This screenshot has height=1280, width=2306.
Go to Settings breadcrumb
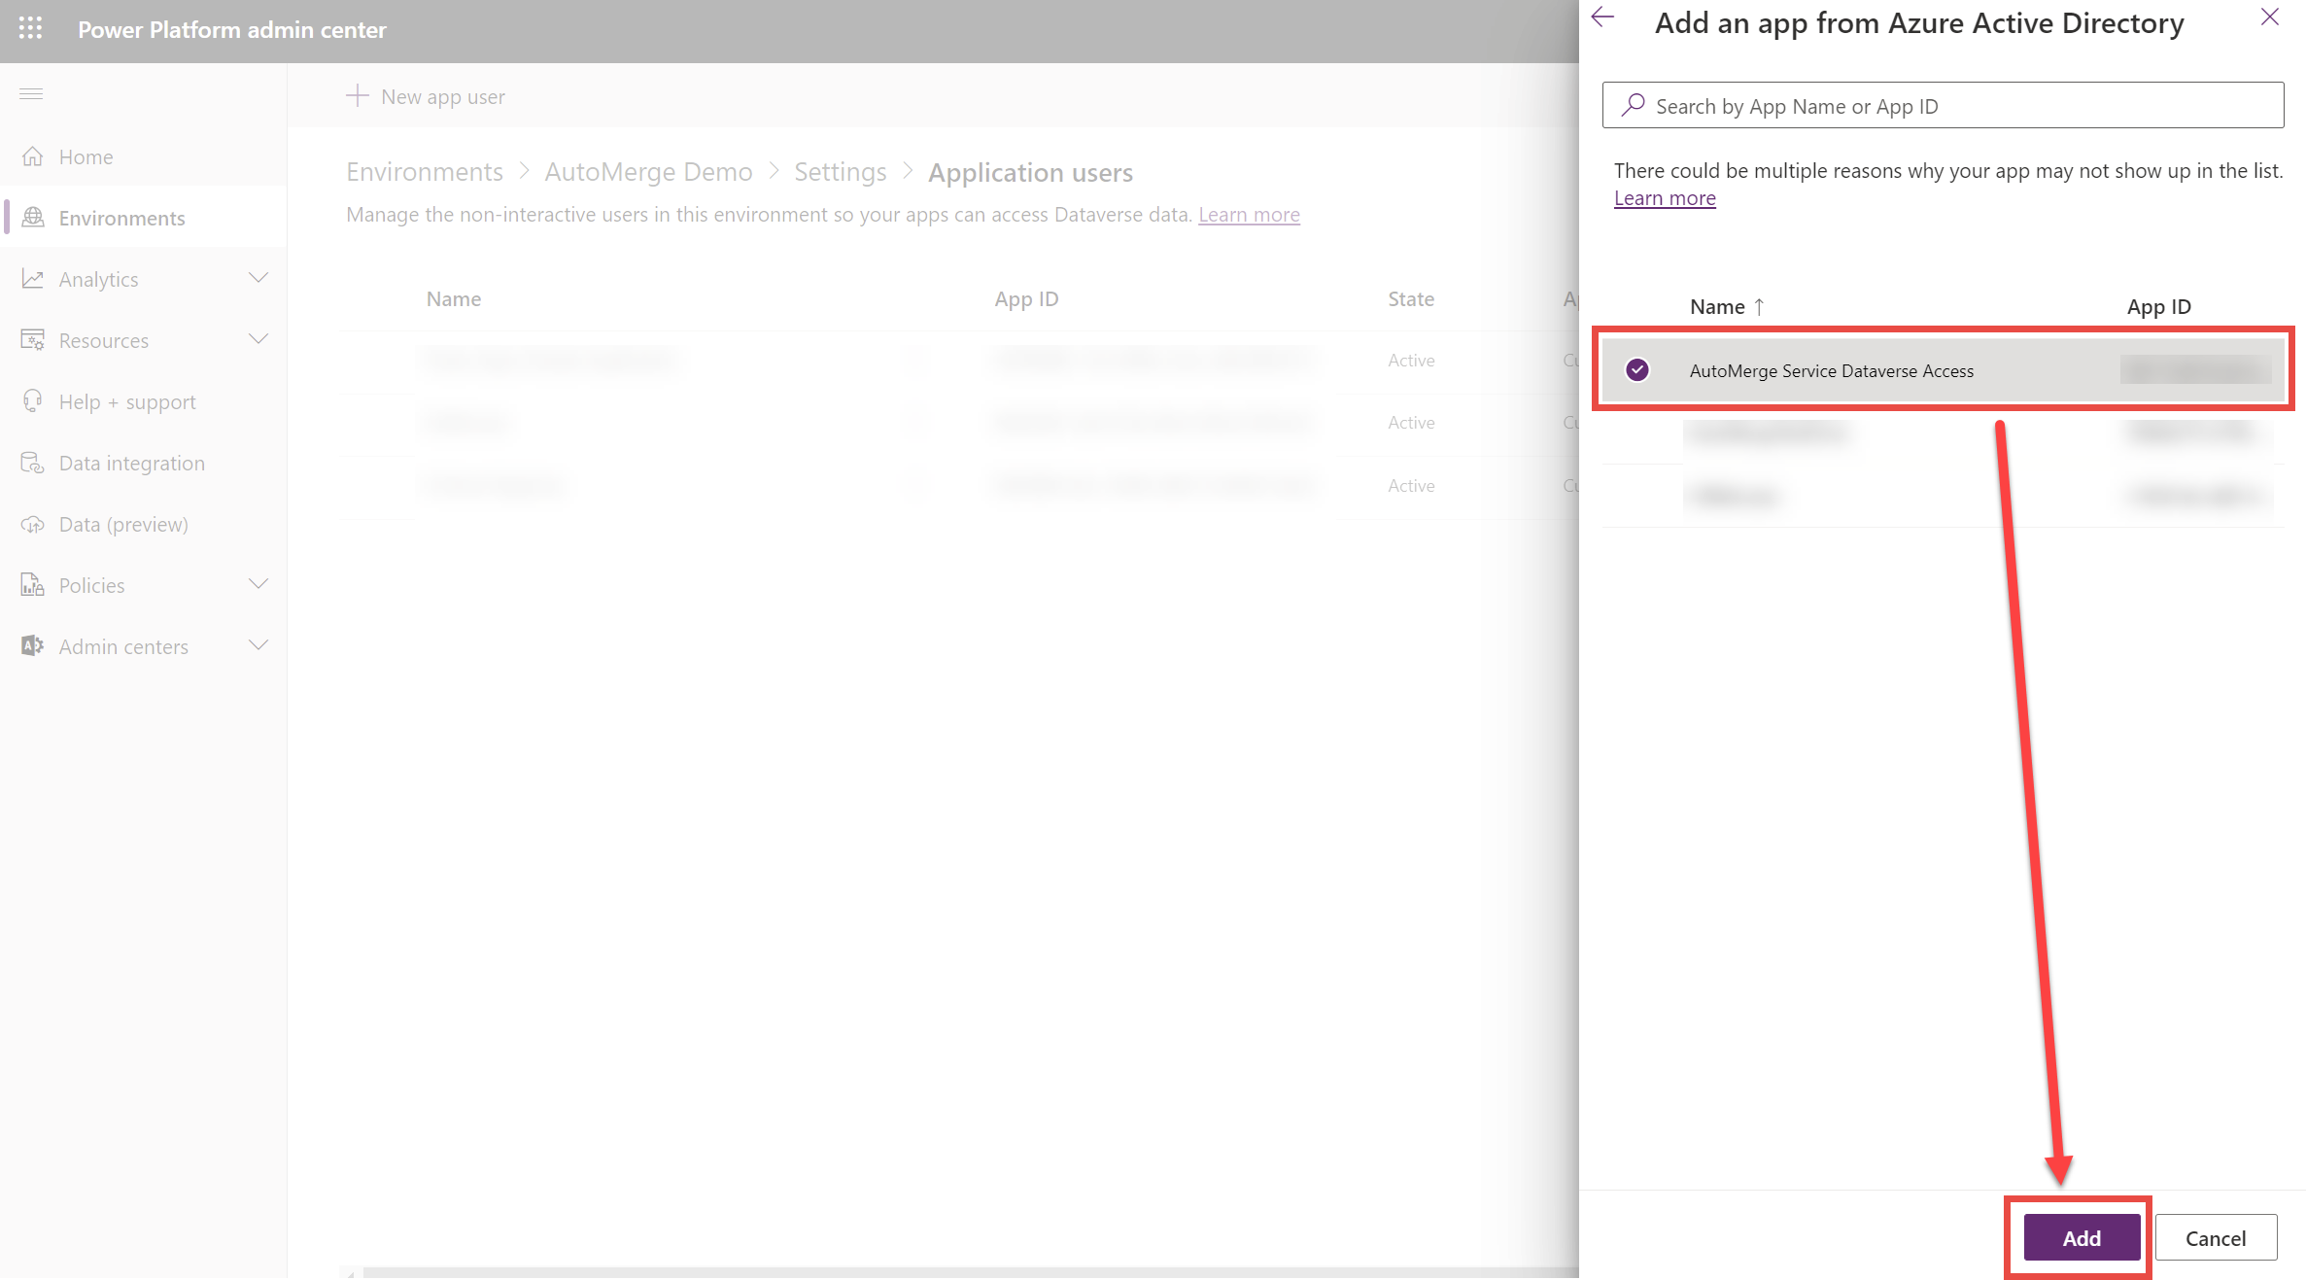(x=841, y=172)
